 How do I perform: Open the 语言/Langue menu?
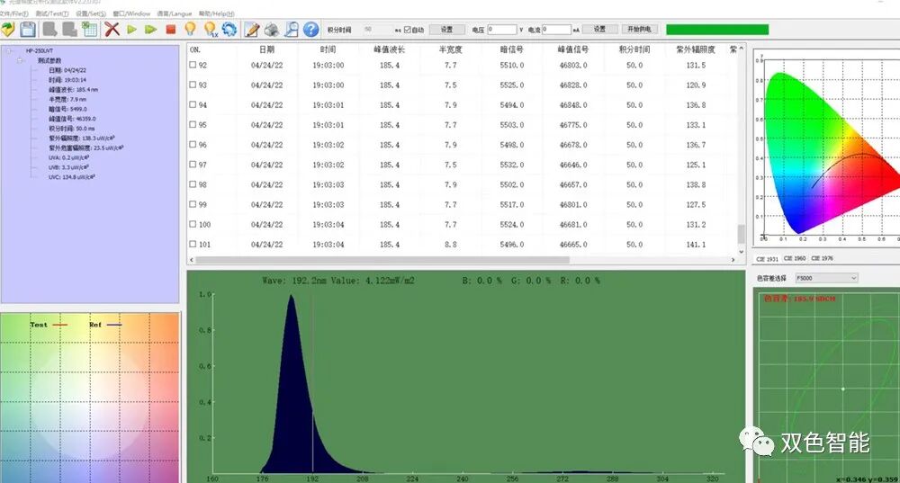coord(175,13)
